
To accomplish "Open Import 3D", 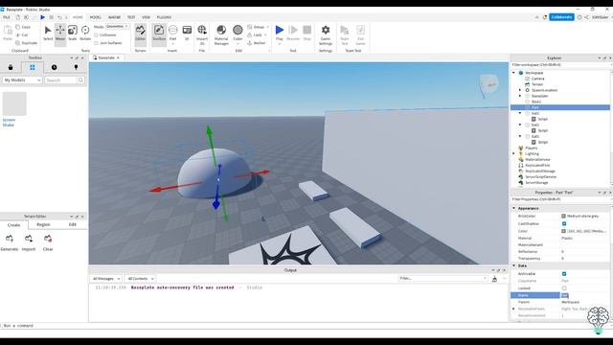I will coord(202,34).
